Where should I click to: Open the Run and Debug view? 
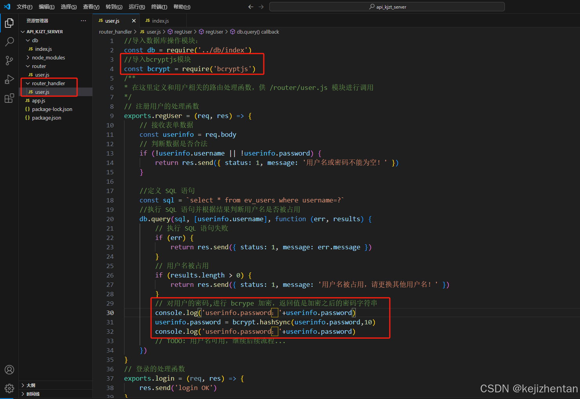[9, 79]
